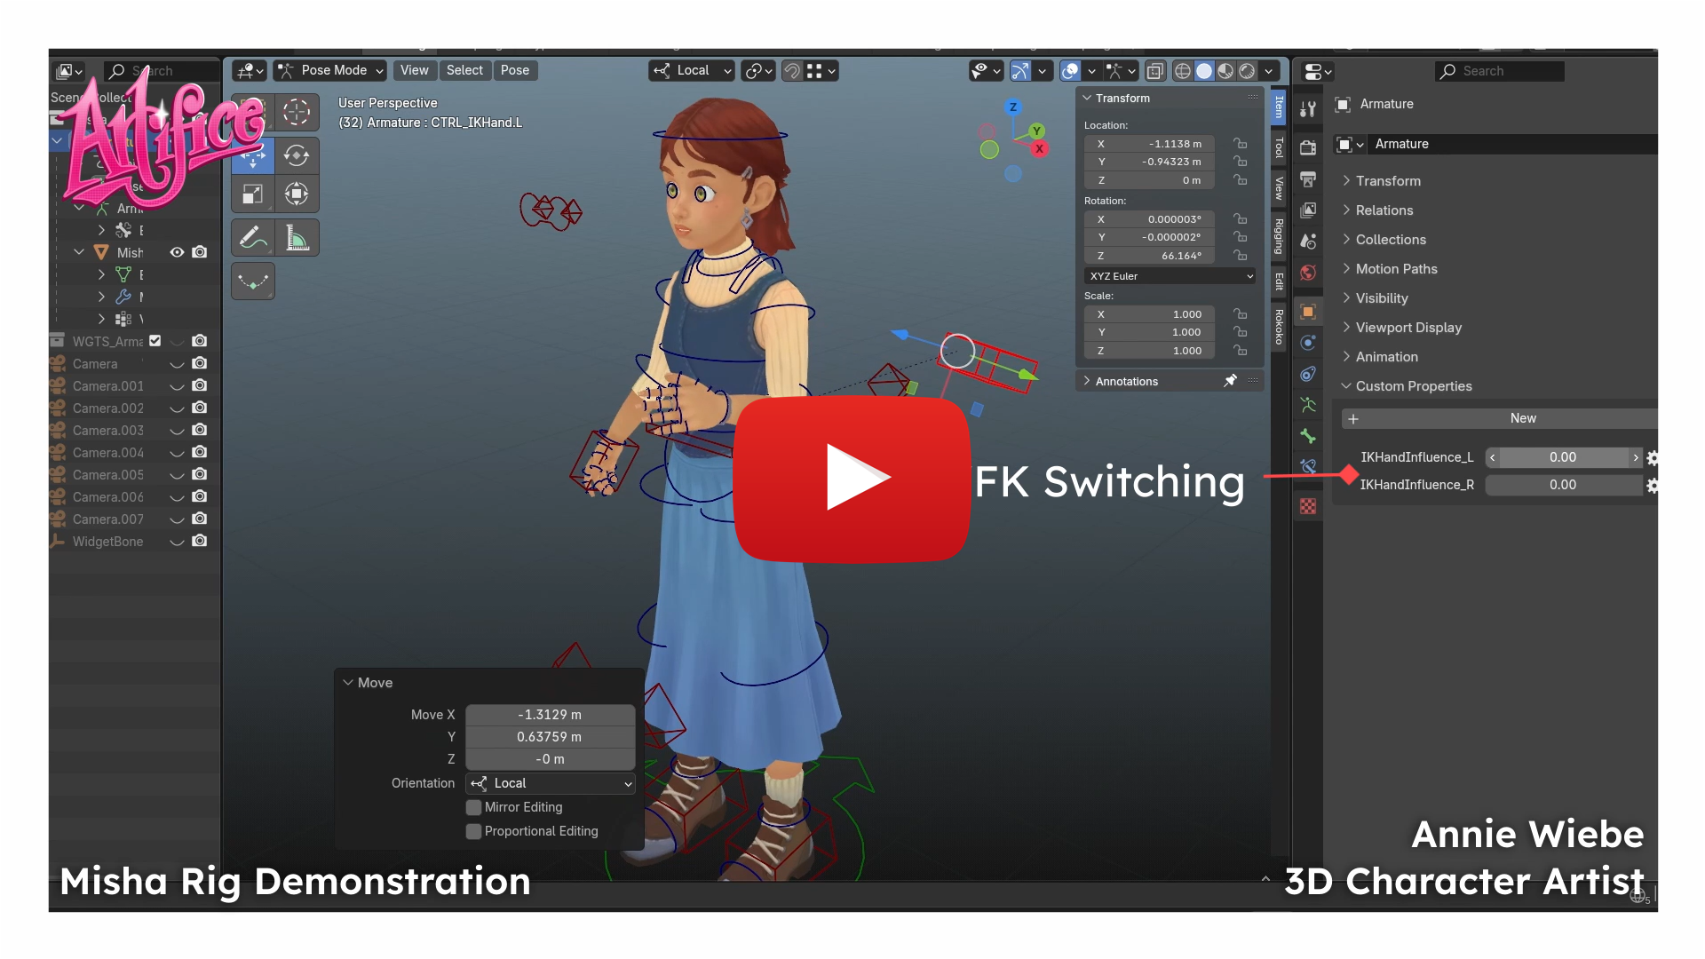Open the Pose menu
Screen dimensions: 1705x959
[515, 71]
